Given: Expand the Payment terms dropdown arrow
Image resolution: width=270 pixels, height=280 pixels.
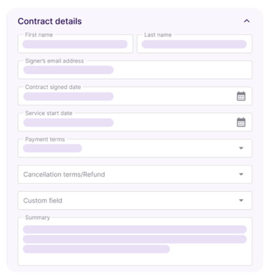Looking at the screenshot, I should coord(241,148).
